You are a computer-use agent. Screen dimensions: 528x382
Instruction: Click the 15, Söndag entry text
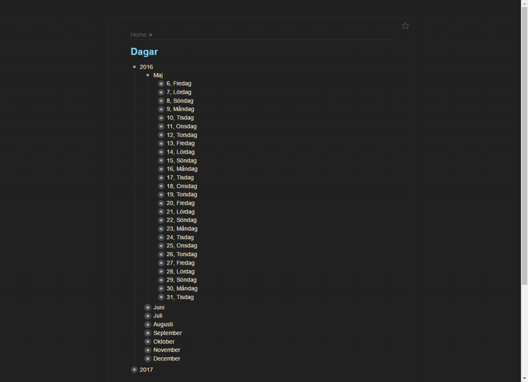coord(181,160)
